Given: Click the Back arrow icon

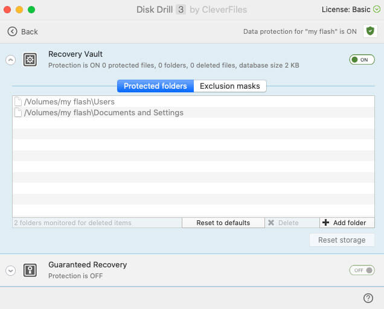Looking at the screenshot, I should coord(12,31).
